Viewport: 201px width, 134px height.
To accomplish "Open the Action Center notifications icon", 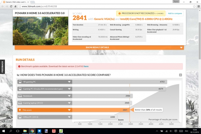I will [176, 131].
